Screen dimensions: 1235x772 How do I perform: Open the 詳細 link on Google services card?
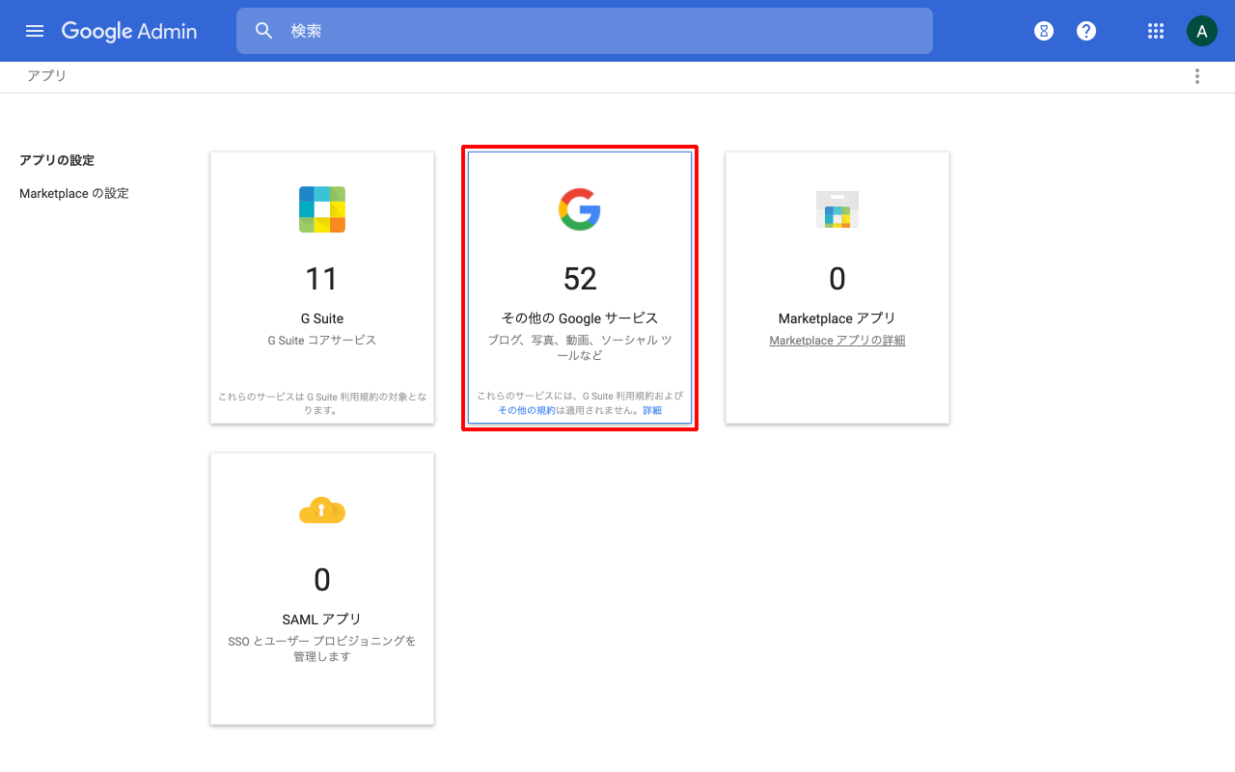coord(652,410)
